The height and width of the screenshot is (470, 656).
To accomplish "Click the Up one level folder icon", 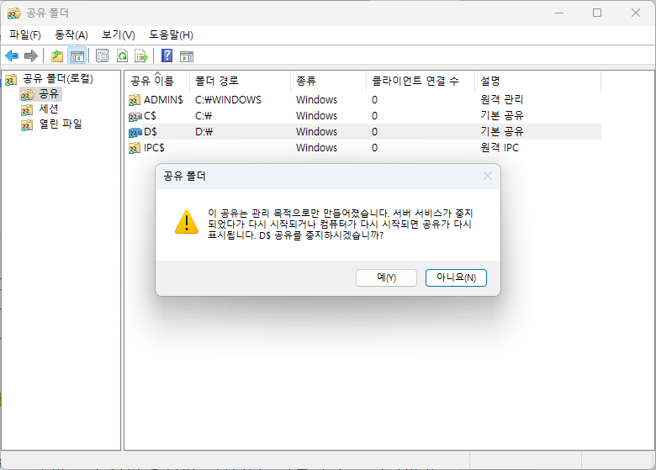I will tap(57, 55).
